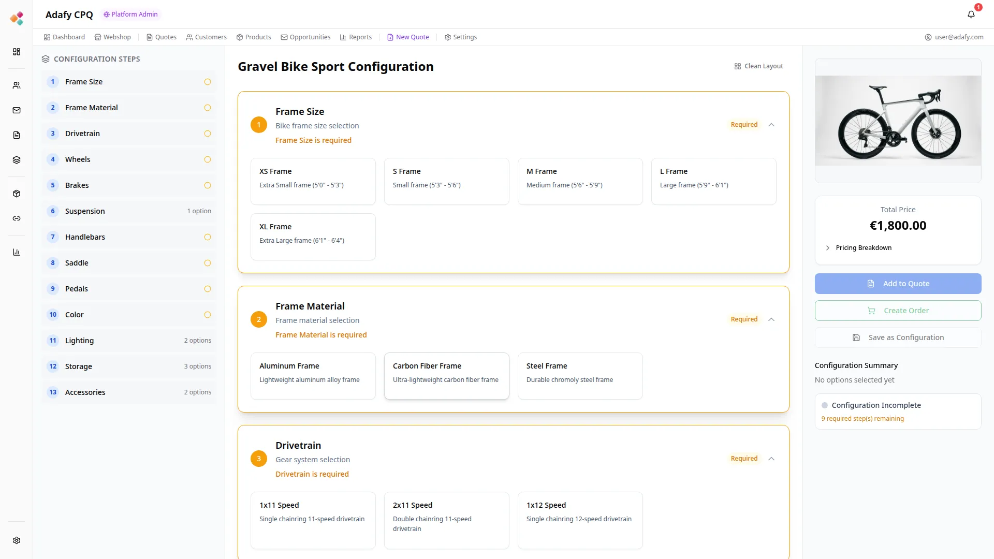Click the Add to Quote button
This screenshot has height=559, width=994.
click(x=898, y=284)
